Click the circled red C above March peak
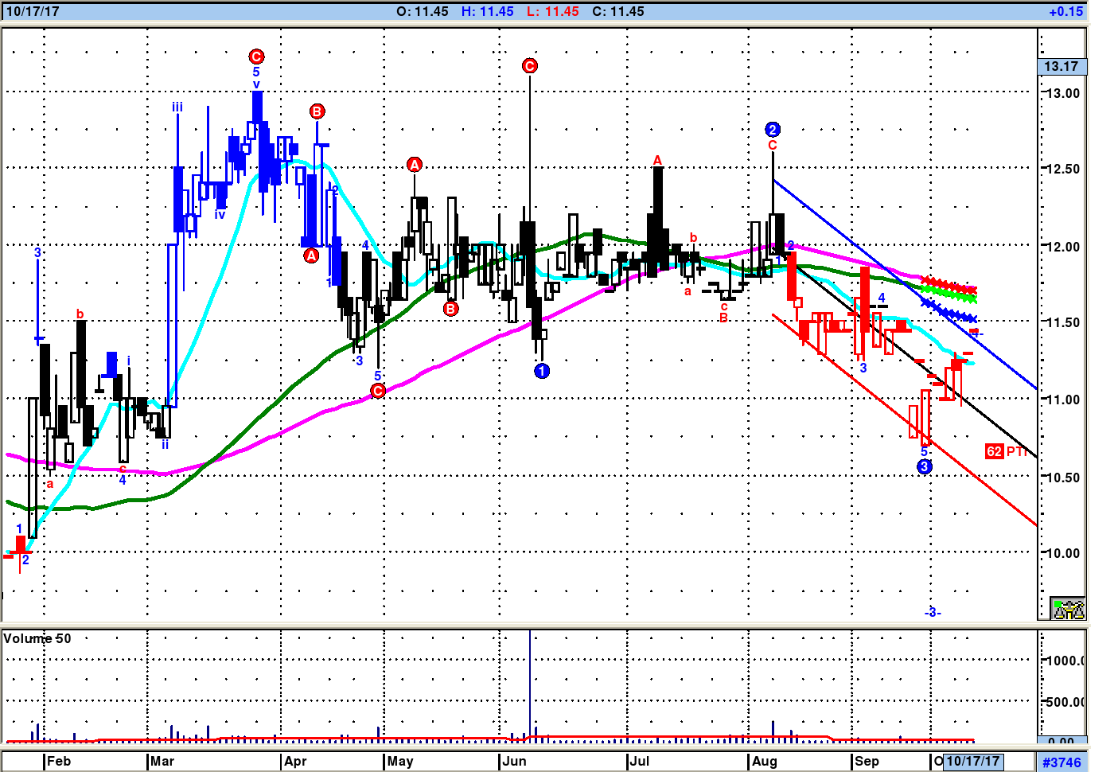Image resolution: width=1114 pixels, height=772 pixels. pos(256,57)
